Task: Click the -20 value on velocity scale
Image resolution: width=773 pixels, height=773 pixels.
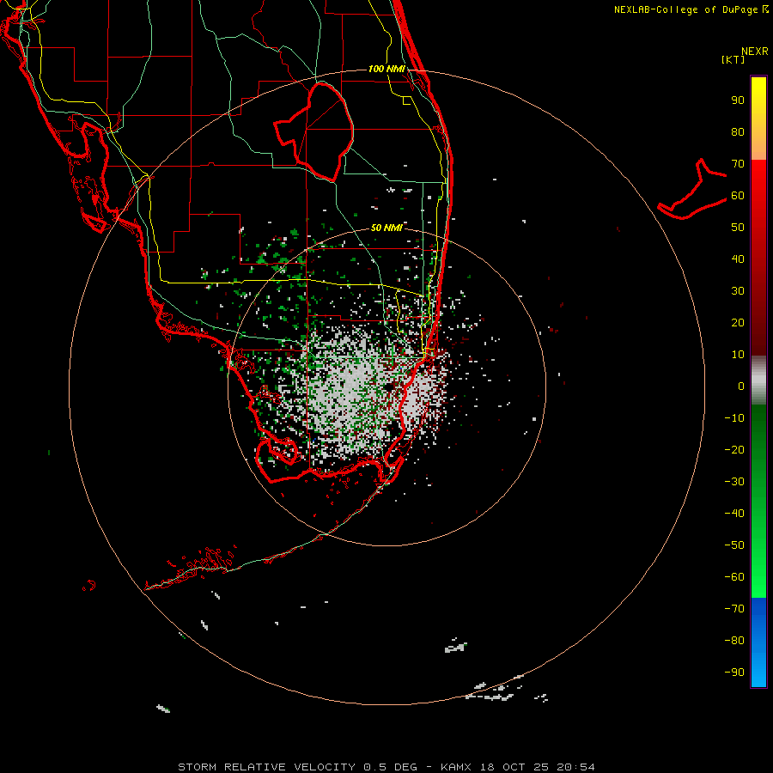Action: (734, 449)
